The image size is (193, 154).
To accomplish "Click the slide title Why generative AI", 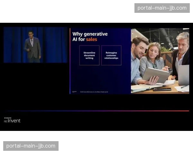I will coord(90,34).
